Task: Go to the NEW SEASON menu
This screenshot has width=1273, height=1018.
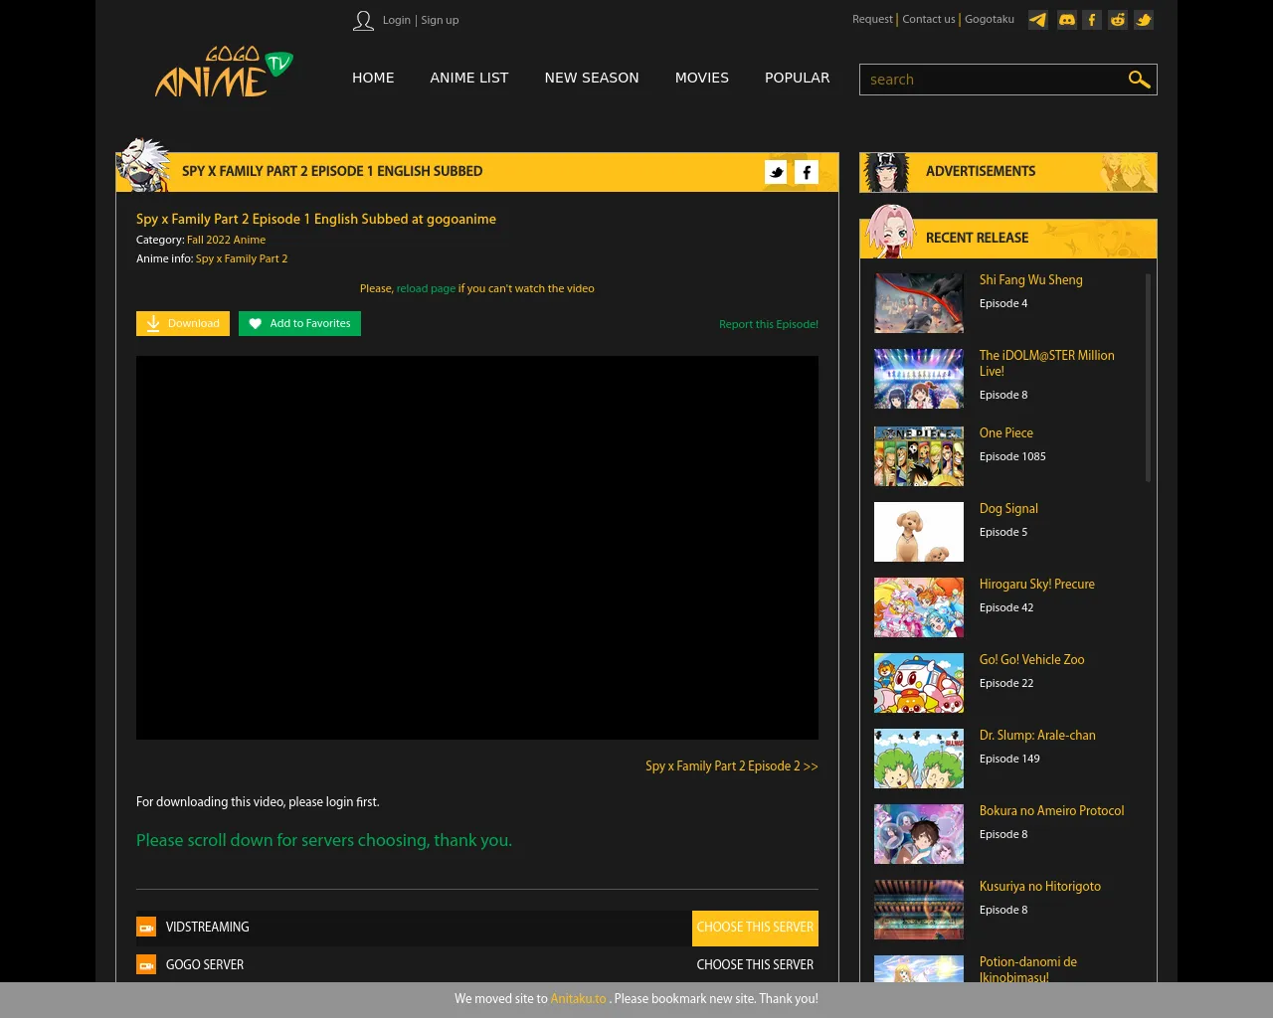Action: (x=592, y=78)
